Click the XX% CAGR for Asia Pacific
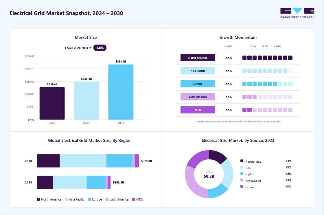324x215 pixels. 229,71
